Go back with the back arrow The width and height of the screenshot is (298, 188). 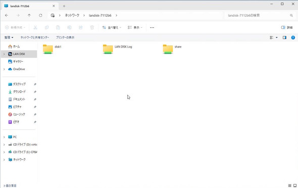[x=7, y=15]
